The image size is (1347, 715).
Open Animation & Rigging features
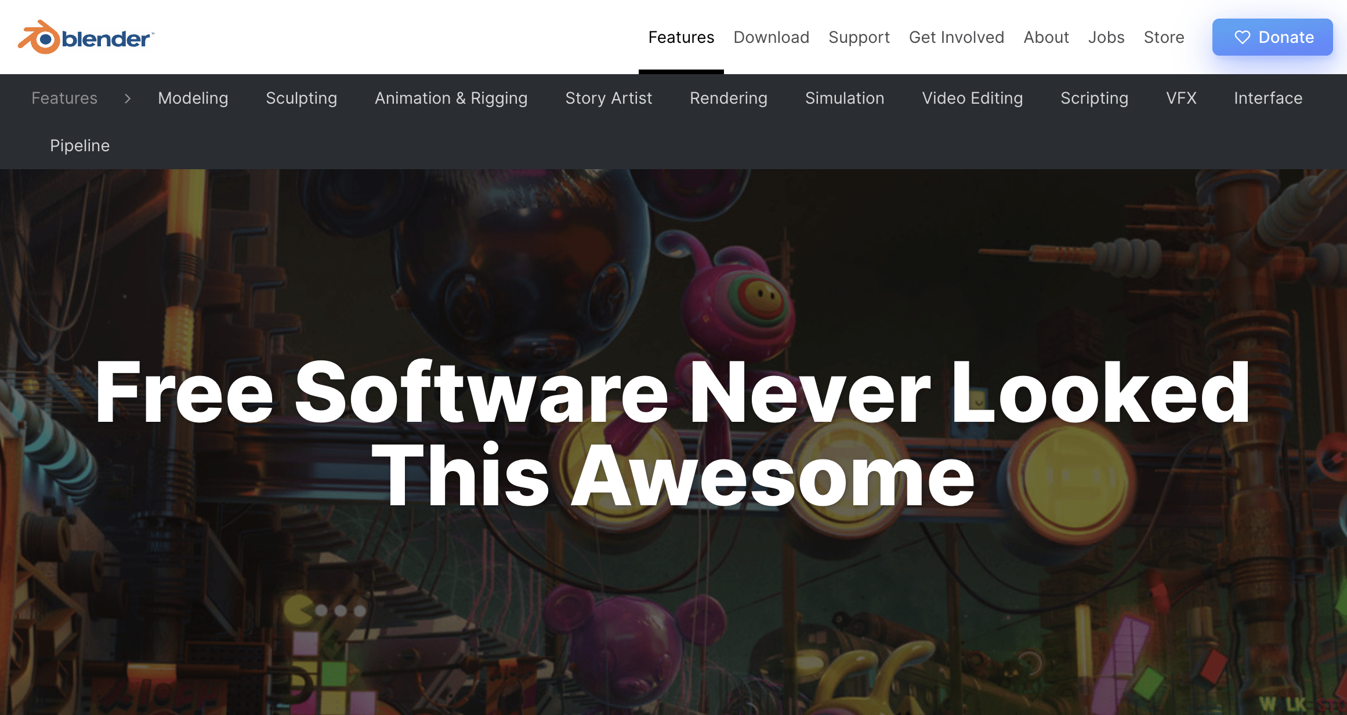[451, 98]
